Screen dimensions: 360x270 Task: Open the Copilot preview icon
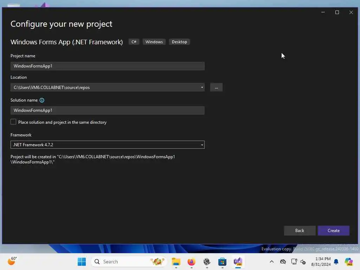tap(349, 262)
